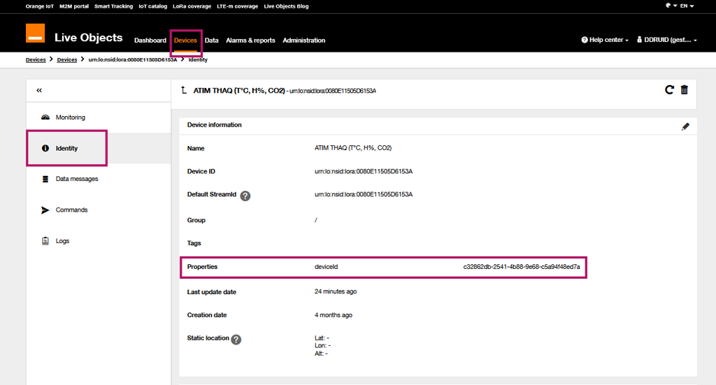Click the 'Lat: -' location text
Viewport: 716px width, 385px height.
point(322,338)
